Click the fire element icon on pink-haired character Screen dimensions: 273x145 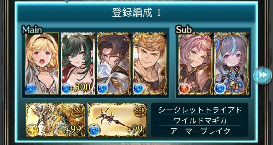point(184,88)
